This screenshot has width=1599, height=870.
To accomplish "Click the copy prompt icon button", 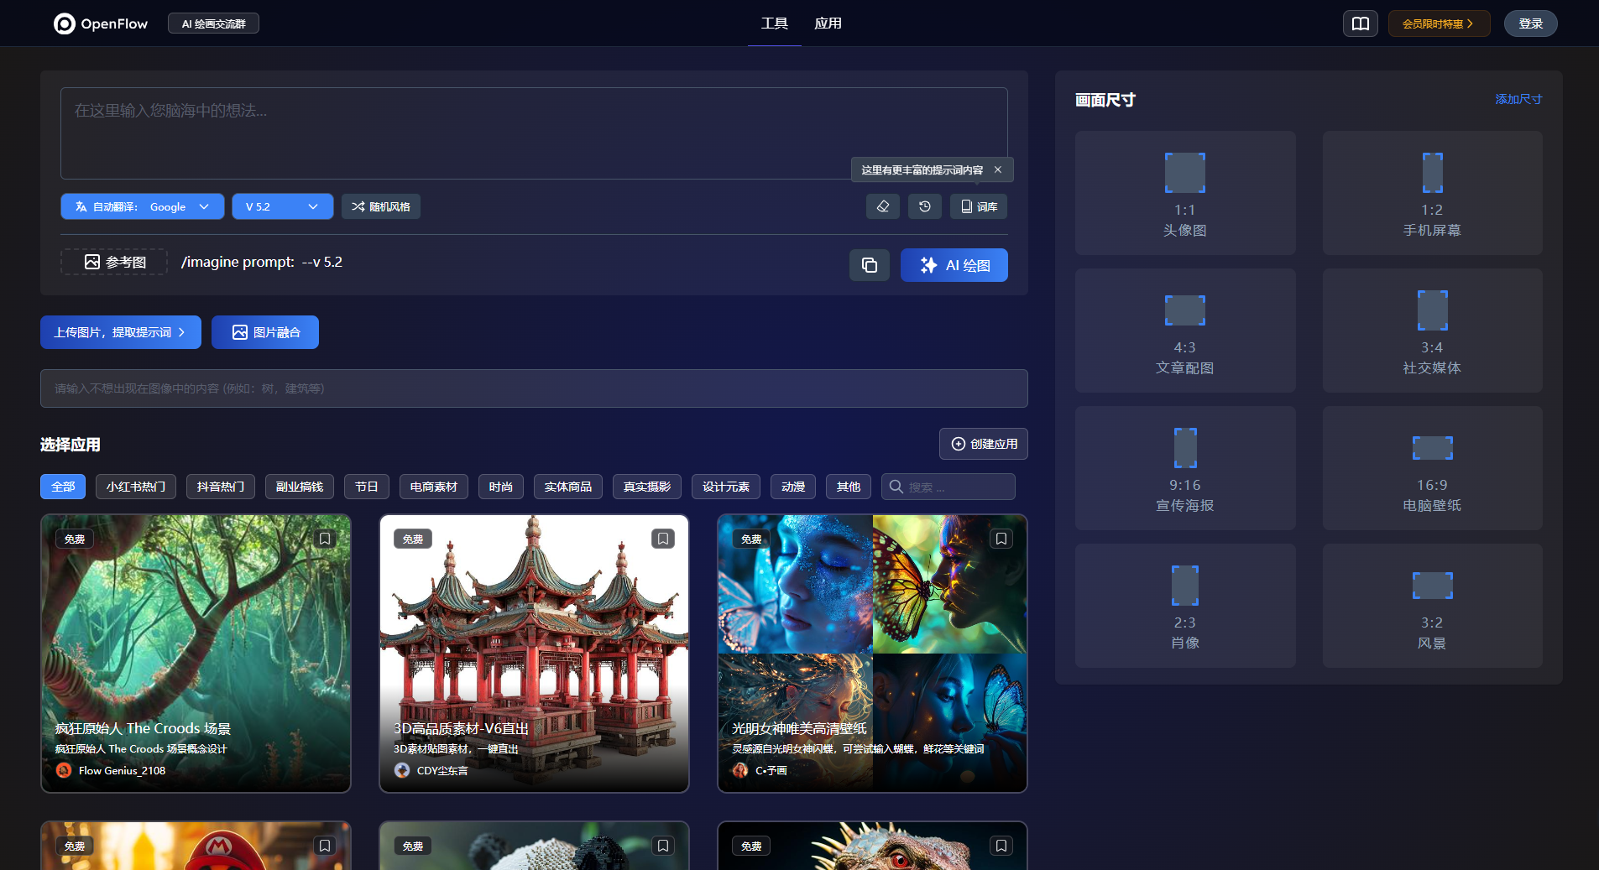I will click(869, 265).
